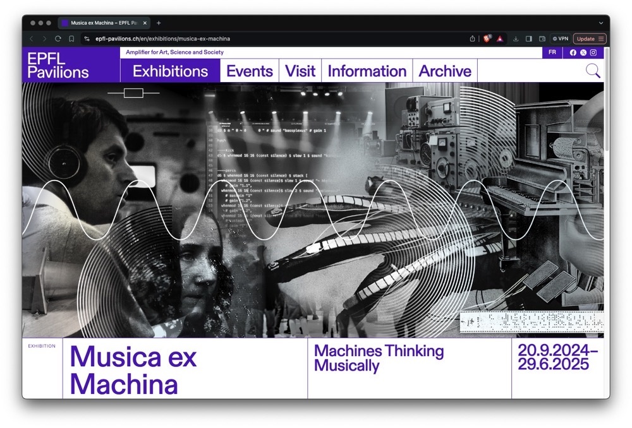Screen dimensions: 632x428
Task: Switch site language to FR
Action: pyautogui.click(x=552, y=52)
